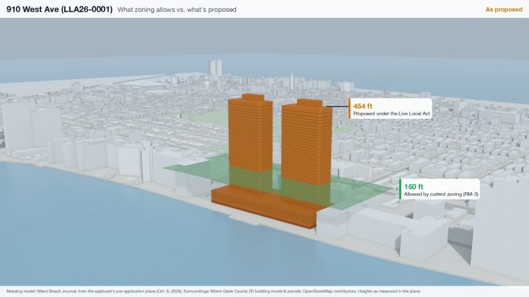529x297 pixels.
Task: Click the massing model source footnote
Action: (x=214, y=291)
